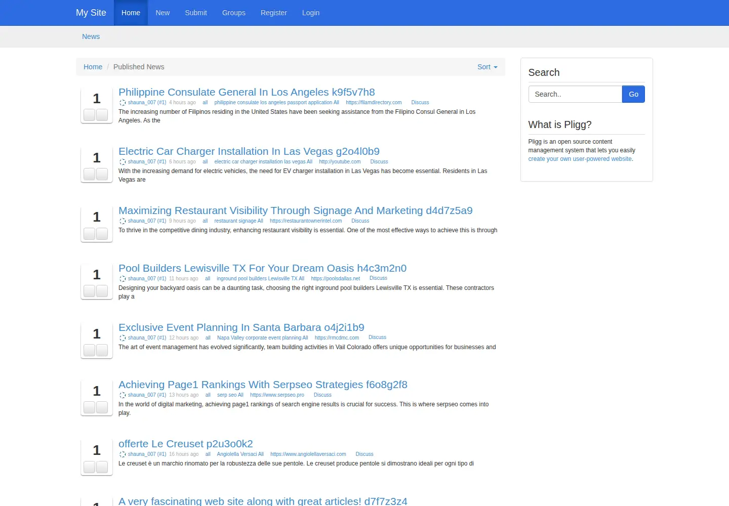Open the Submit page

pyautogui.click(x=196, y=13)
